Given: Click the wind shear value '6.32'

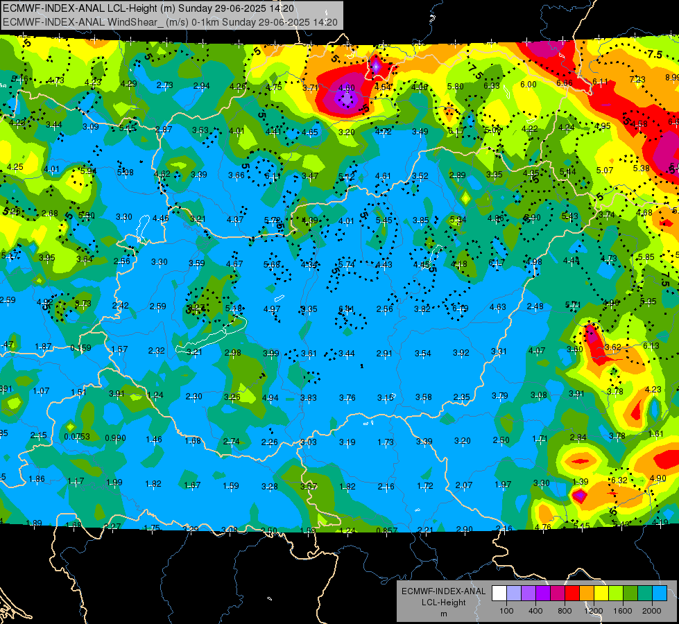Looking at the screenshot, I should point(619,480).
